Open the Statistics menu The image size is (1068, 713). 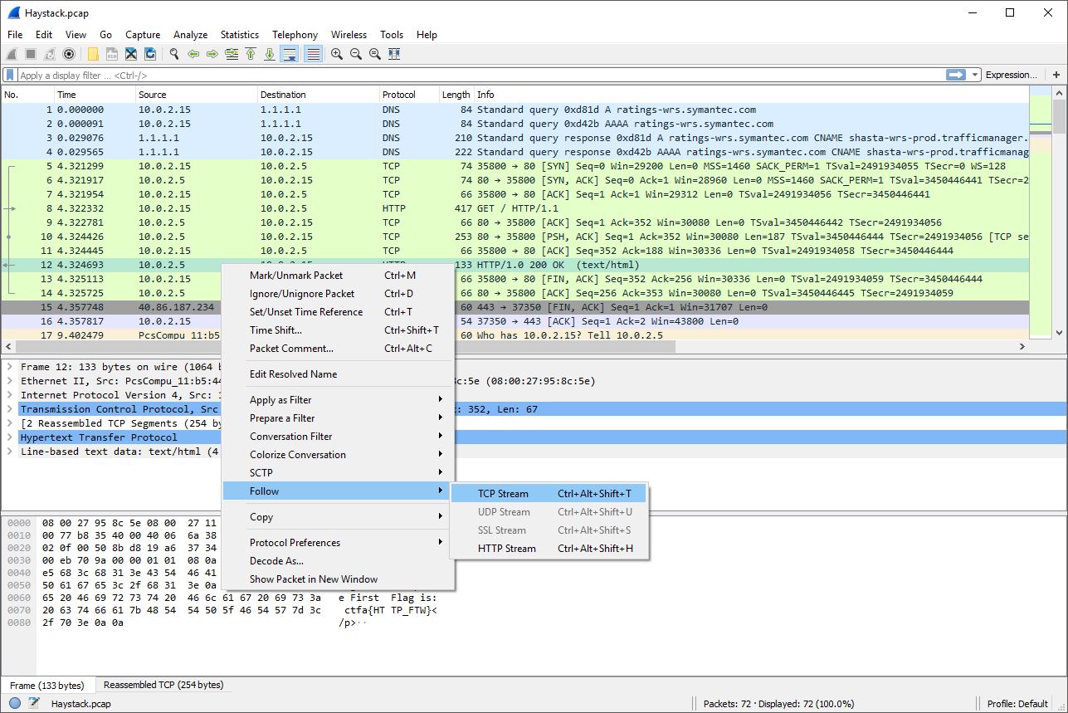click(239, 35)
